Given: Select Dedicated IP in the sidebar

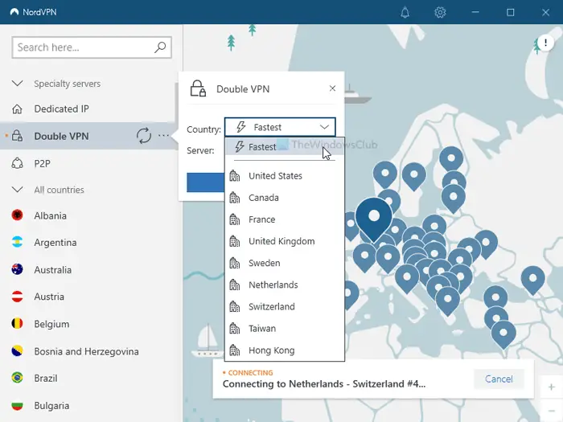Looking at the screenshot, I should click(x=61, y=109).
